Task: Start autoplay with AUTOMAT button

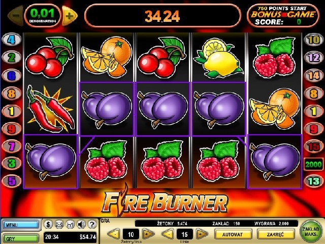Action: (x=233, y=234)
